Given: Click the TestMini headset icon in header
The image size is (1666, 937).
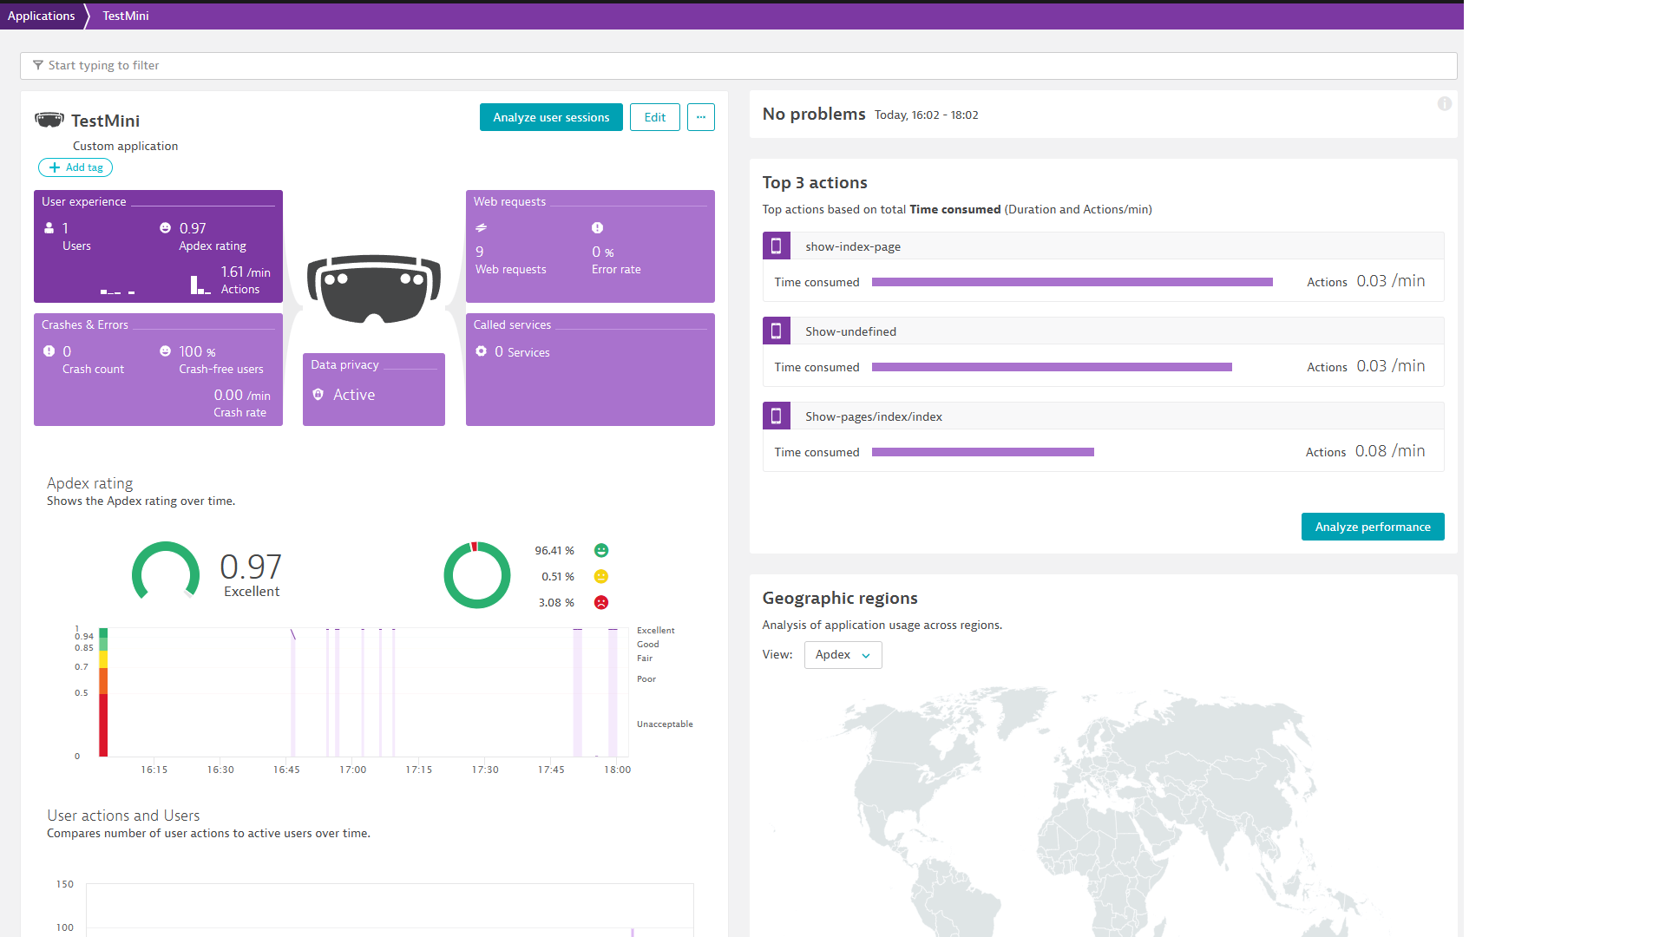Looking at the screenshot, I should (x=49, y=120).
